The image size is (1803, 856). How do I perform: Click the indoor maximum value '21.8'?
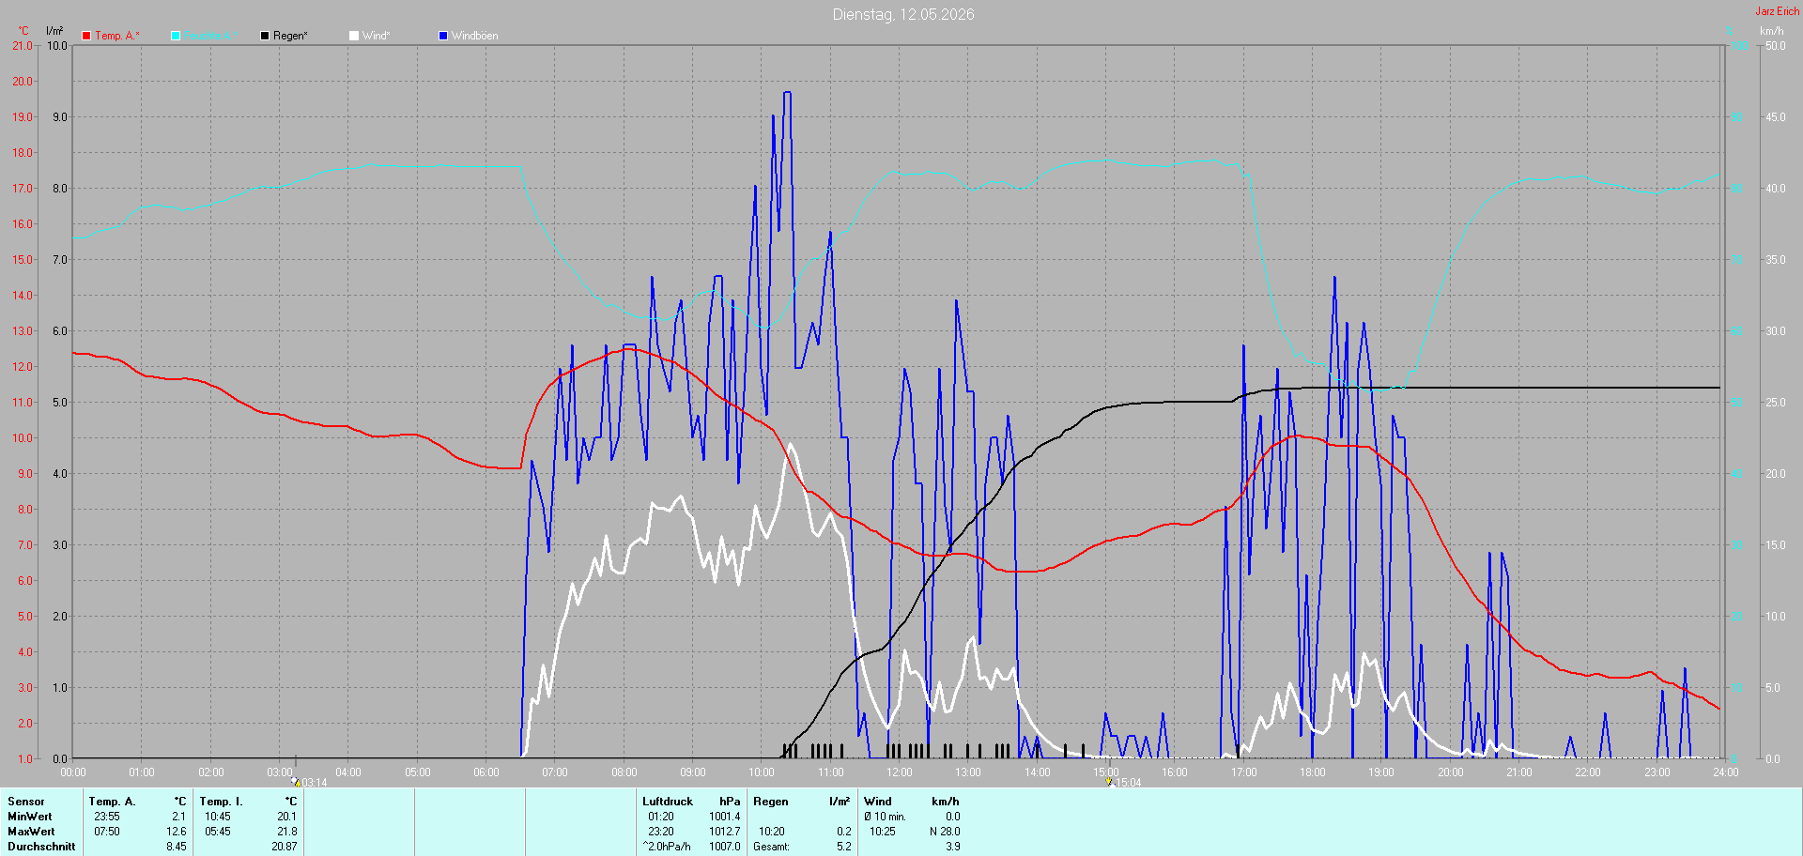pos(286,832)
